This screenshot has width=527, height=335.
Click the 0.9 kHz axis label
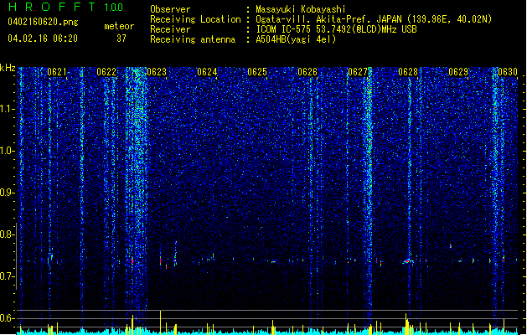[7, 193]
